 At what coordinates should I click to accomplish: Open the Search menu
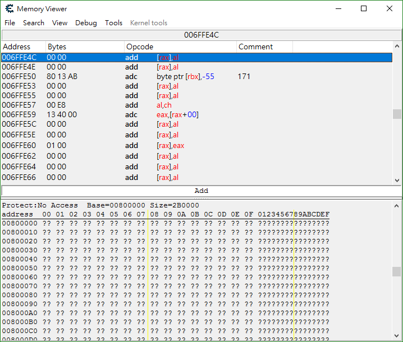[34, 23]
